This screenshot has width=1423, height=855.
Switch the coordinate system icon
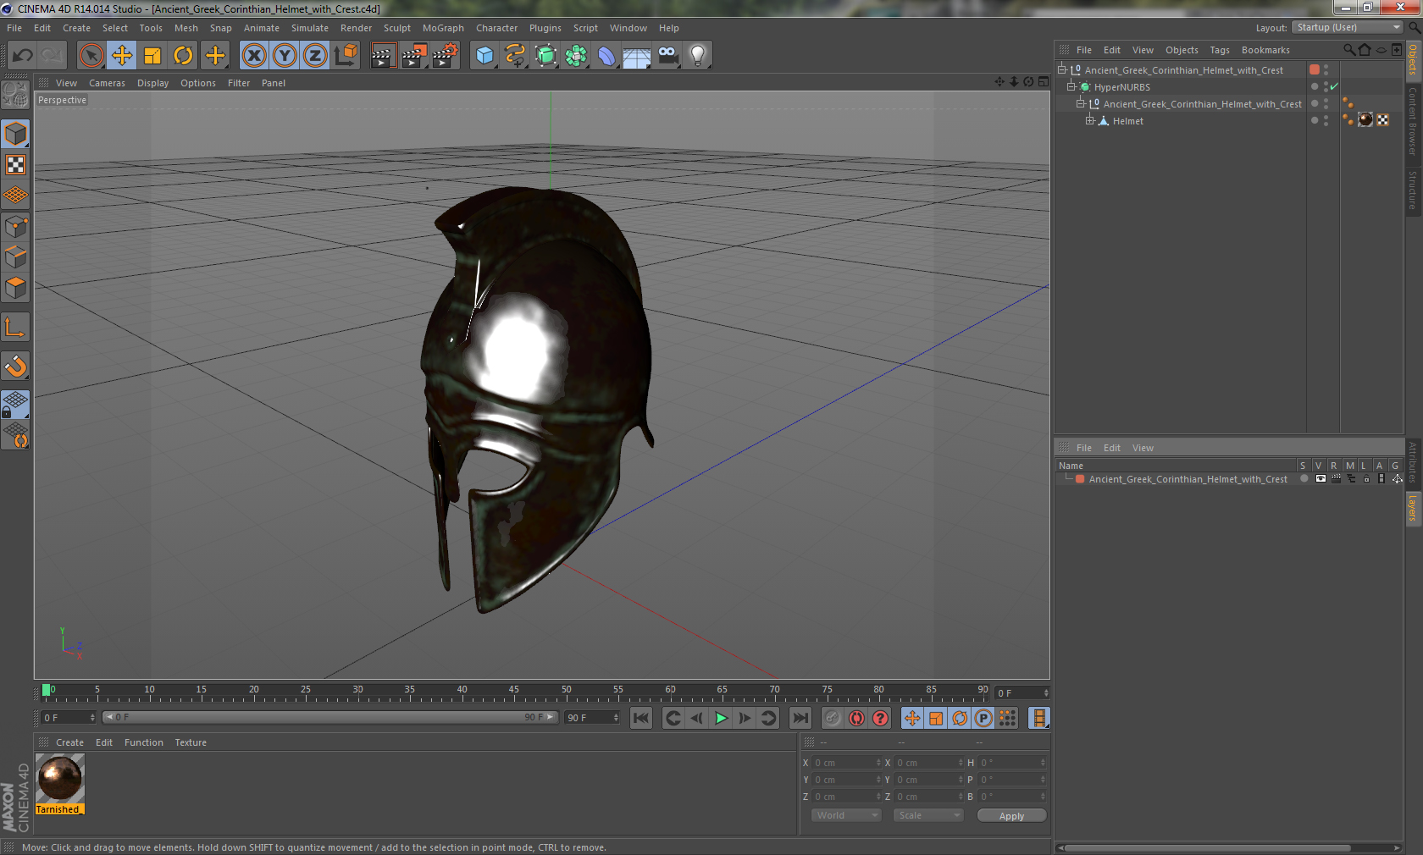pyautogui.click(x=346, y=56)
